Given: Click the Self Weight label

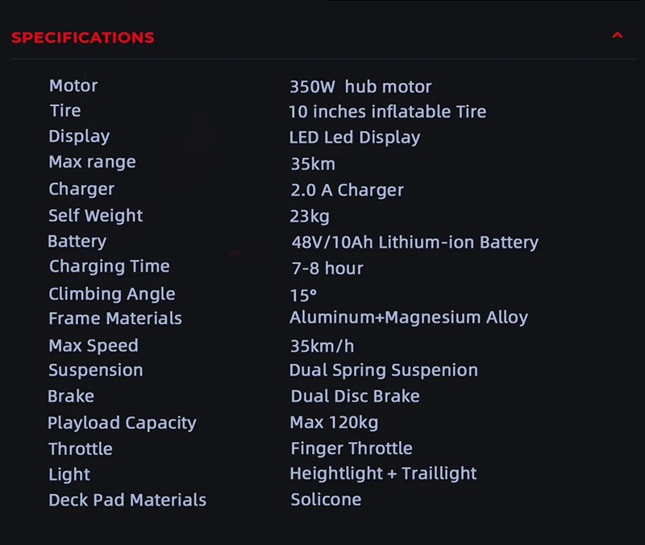Looking at the screenshot, I should [x=95, y=215].
